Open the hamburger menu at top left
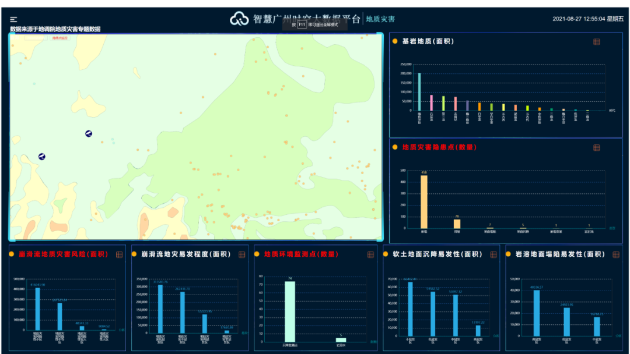The width and height of the screenshot is (630, 354). pyautogui.click(x=13, y=19)
